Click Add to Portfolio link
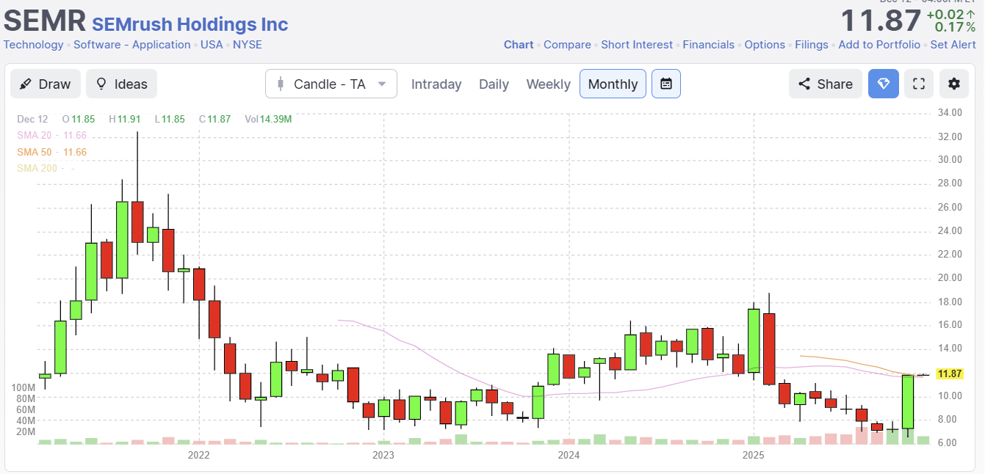This screenshot has width=985, height=474. [879, 45]
